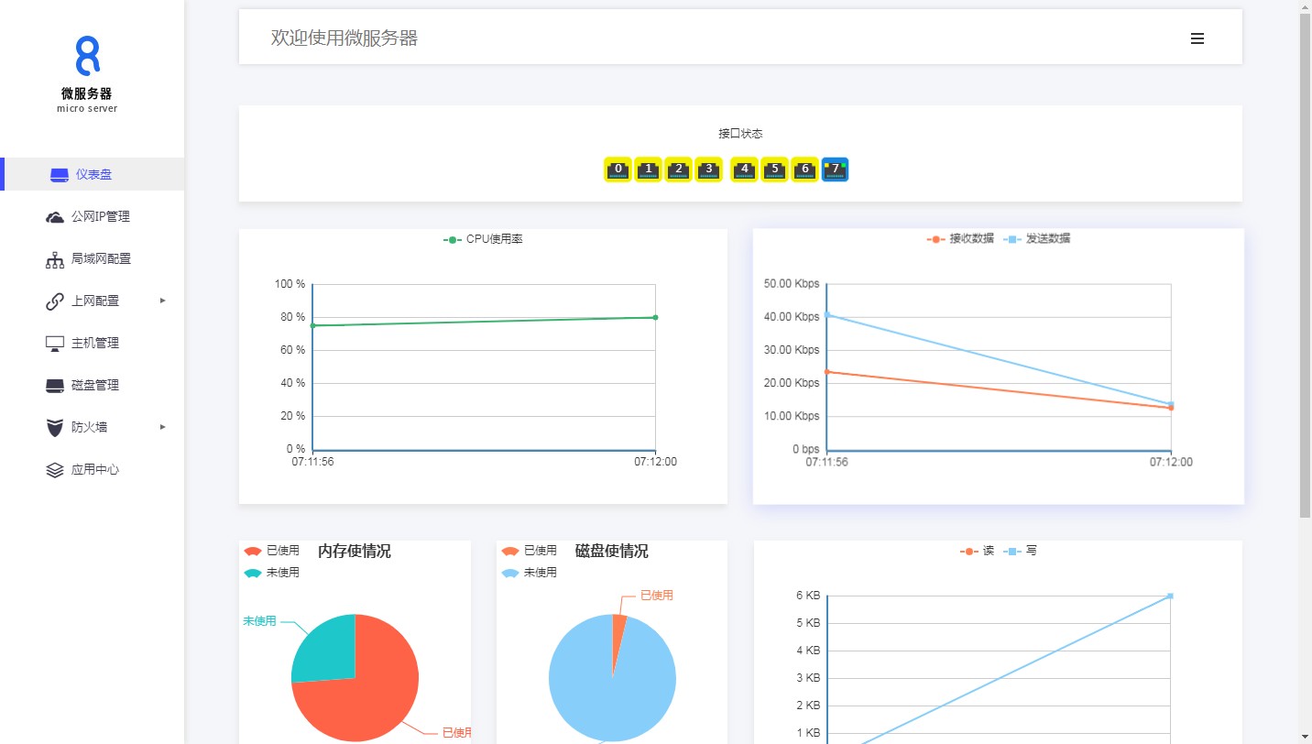This screenshot has width=1312, height=744.
Task: Click the layers icon for 应用中心
Action: 55,470
